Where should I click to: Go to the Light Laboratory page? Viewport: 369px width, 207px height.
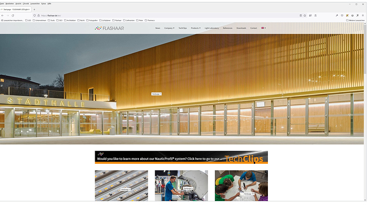[x=212, y=28]
